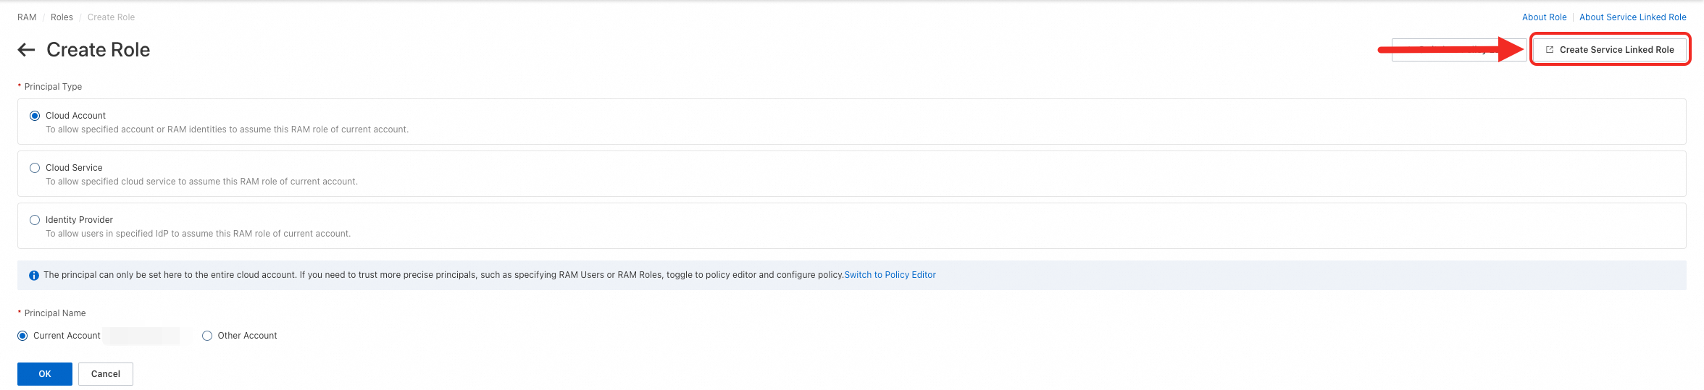Viewport: 1704px width, 390px height.
Task: Click the Cloud Service option description text
Action: (x=201, y=182)
